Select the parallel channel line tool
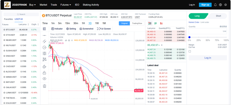The height and width of the screenshot is (105, 231). (x=44, y=41)
